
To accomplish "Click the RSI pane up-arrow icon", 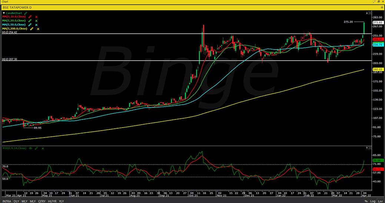I will [x=367, y=148].
